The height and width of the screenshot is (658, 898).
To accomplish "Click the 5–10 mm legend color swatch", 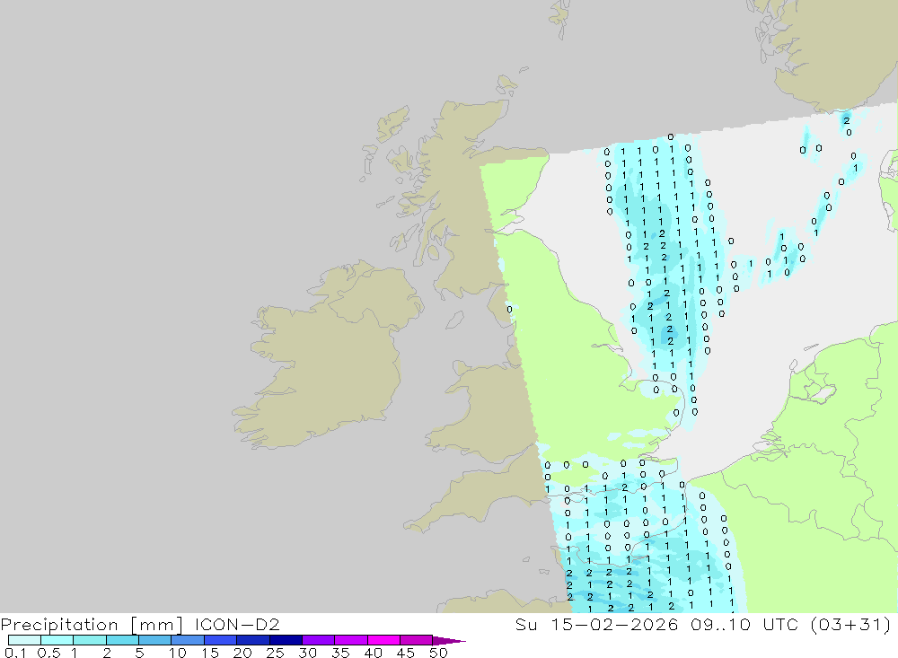I will (x=155, y=640).
